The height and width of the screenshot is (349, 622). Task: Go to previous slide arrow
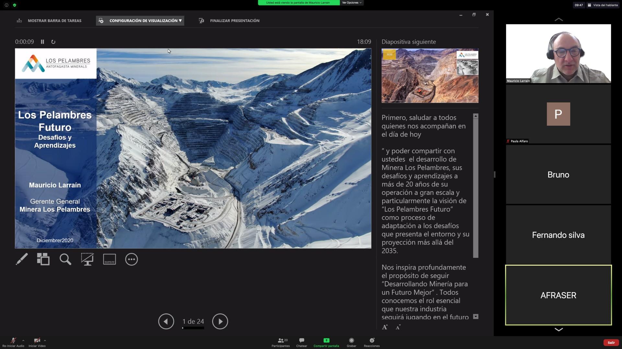(x=166, y=322)
